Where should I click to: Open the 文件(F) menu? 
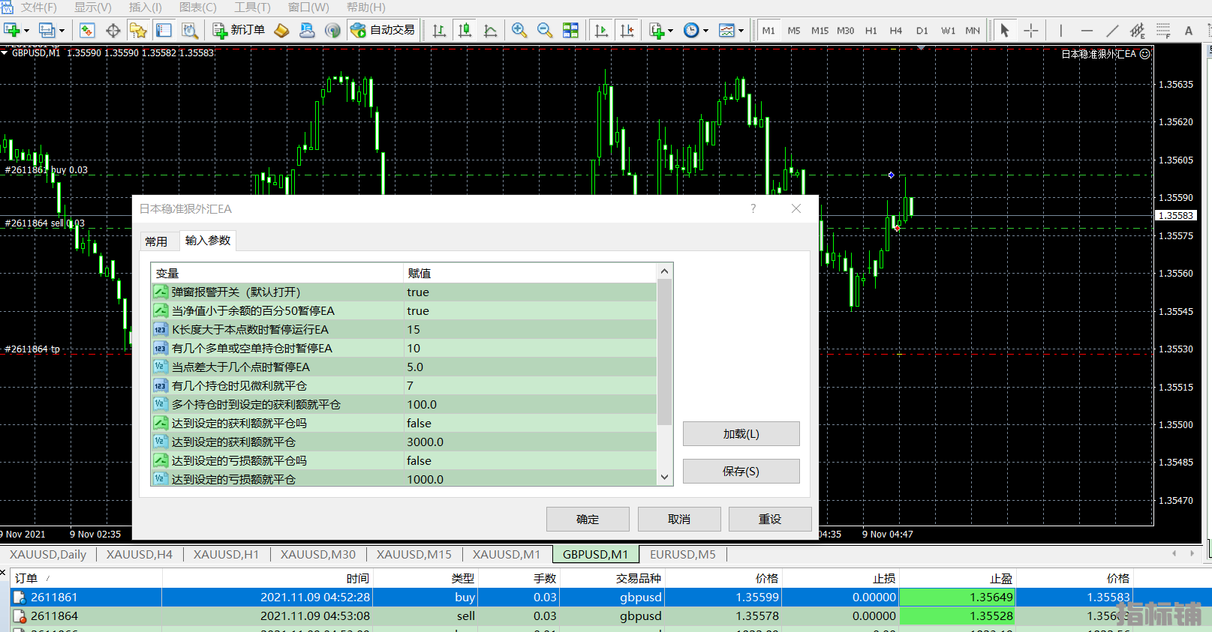[39, 7]
